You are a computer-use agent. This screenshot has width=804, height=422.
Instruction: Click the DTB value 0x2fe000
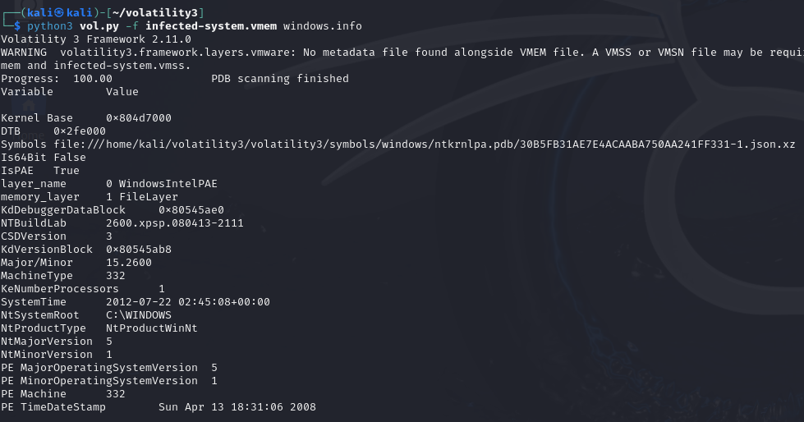80,131
